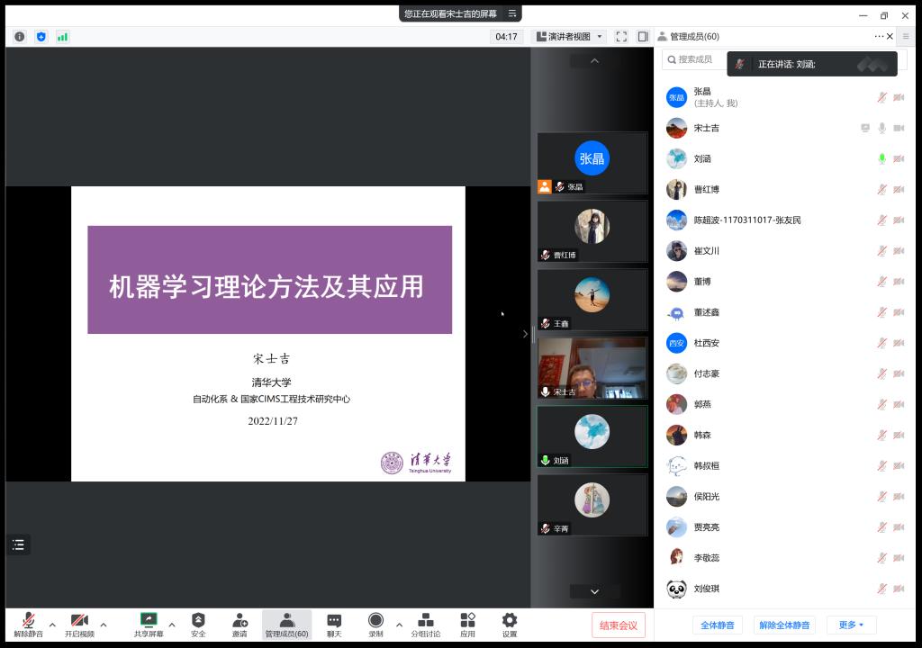This screenshot has width=922, height=648.
Task: Toggle 解除静音 microphone button
Action: click(x=28, y=621)
